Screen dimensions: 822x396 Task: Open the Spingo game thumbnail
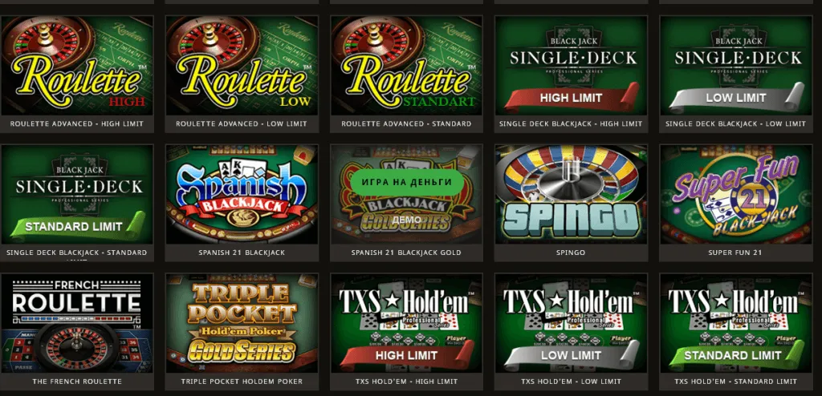click(571, 194)
